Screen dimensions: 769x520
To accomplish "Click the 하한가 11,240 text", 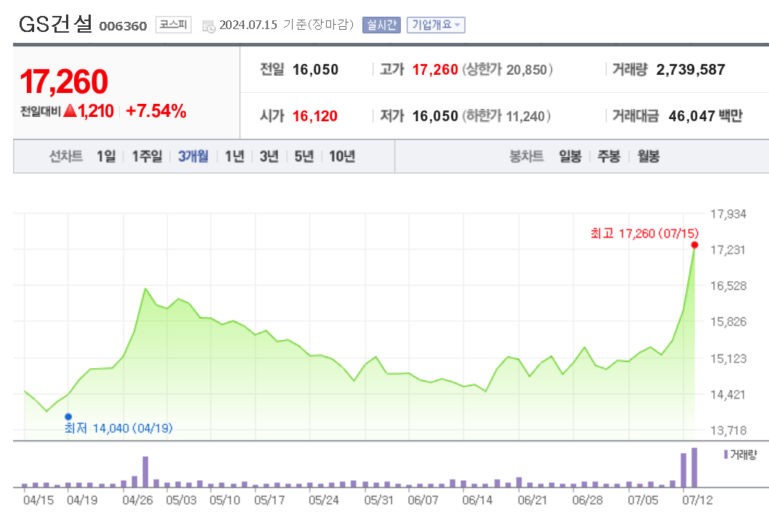I will [507, 116].
